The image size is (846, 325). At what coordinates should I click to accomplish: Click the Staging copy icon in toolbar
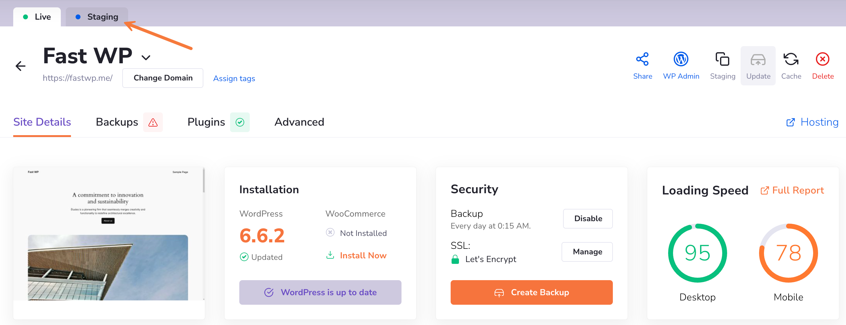(722, 59)
